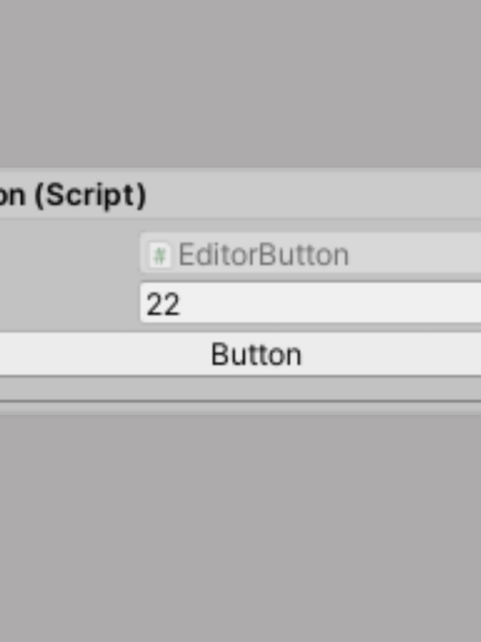Click the label area left of the 22 field

(70, 303)
